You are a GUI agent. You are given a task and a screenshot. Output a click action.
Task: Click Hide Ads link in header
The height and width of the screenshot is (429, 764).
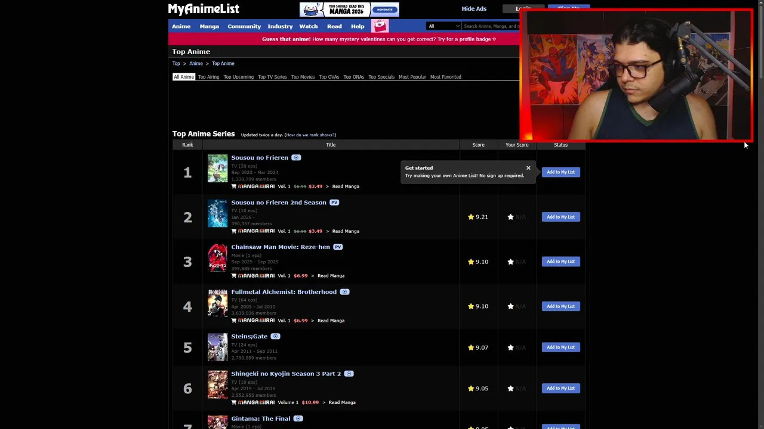coord(474,9)
